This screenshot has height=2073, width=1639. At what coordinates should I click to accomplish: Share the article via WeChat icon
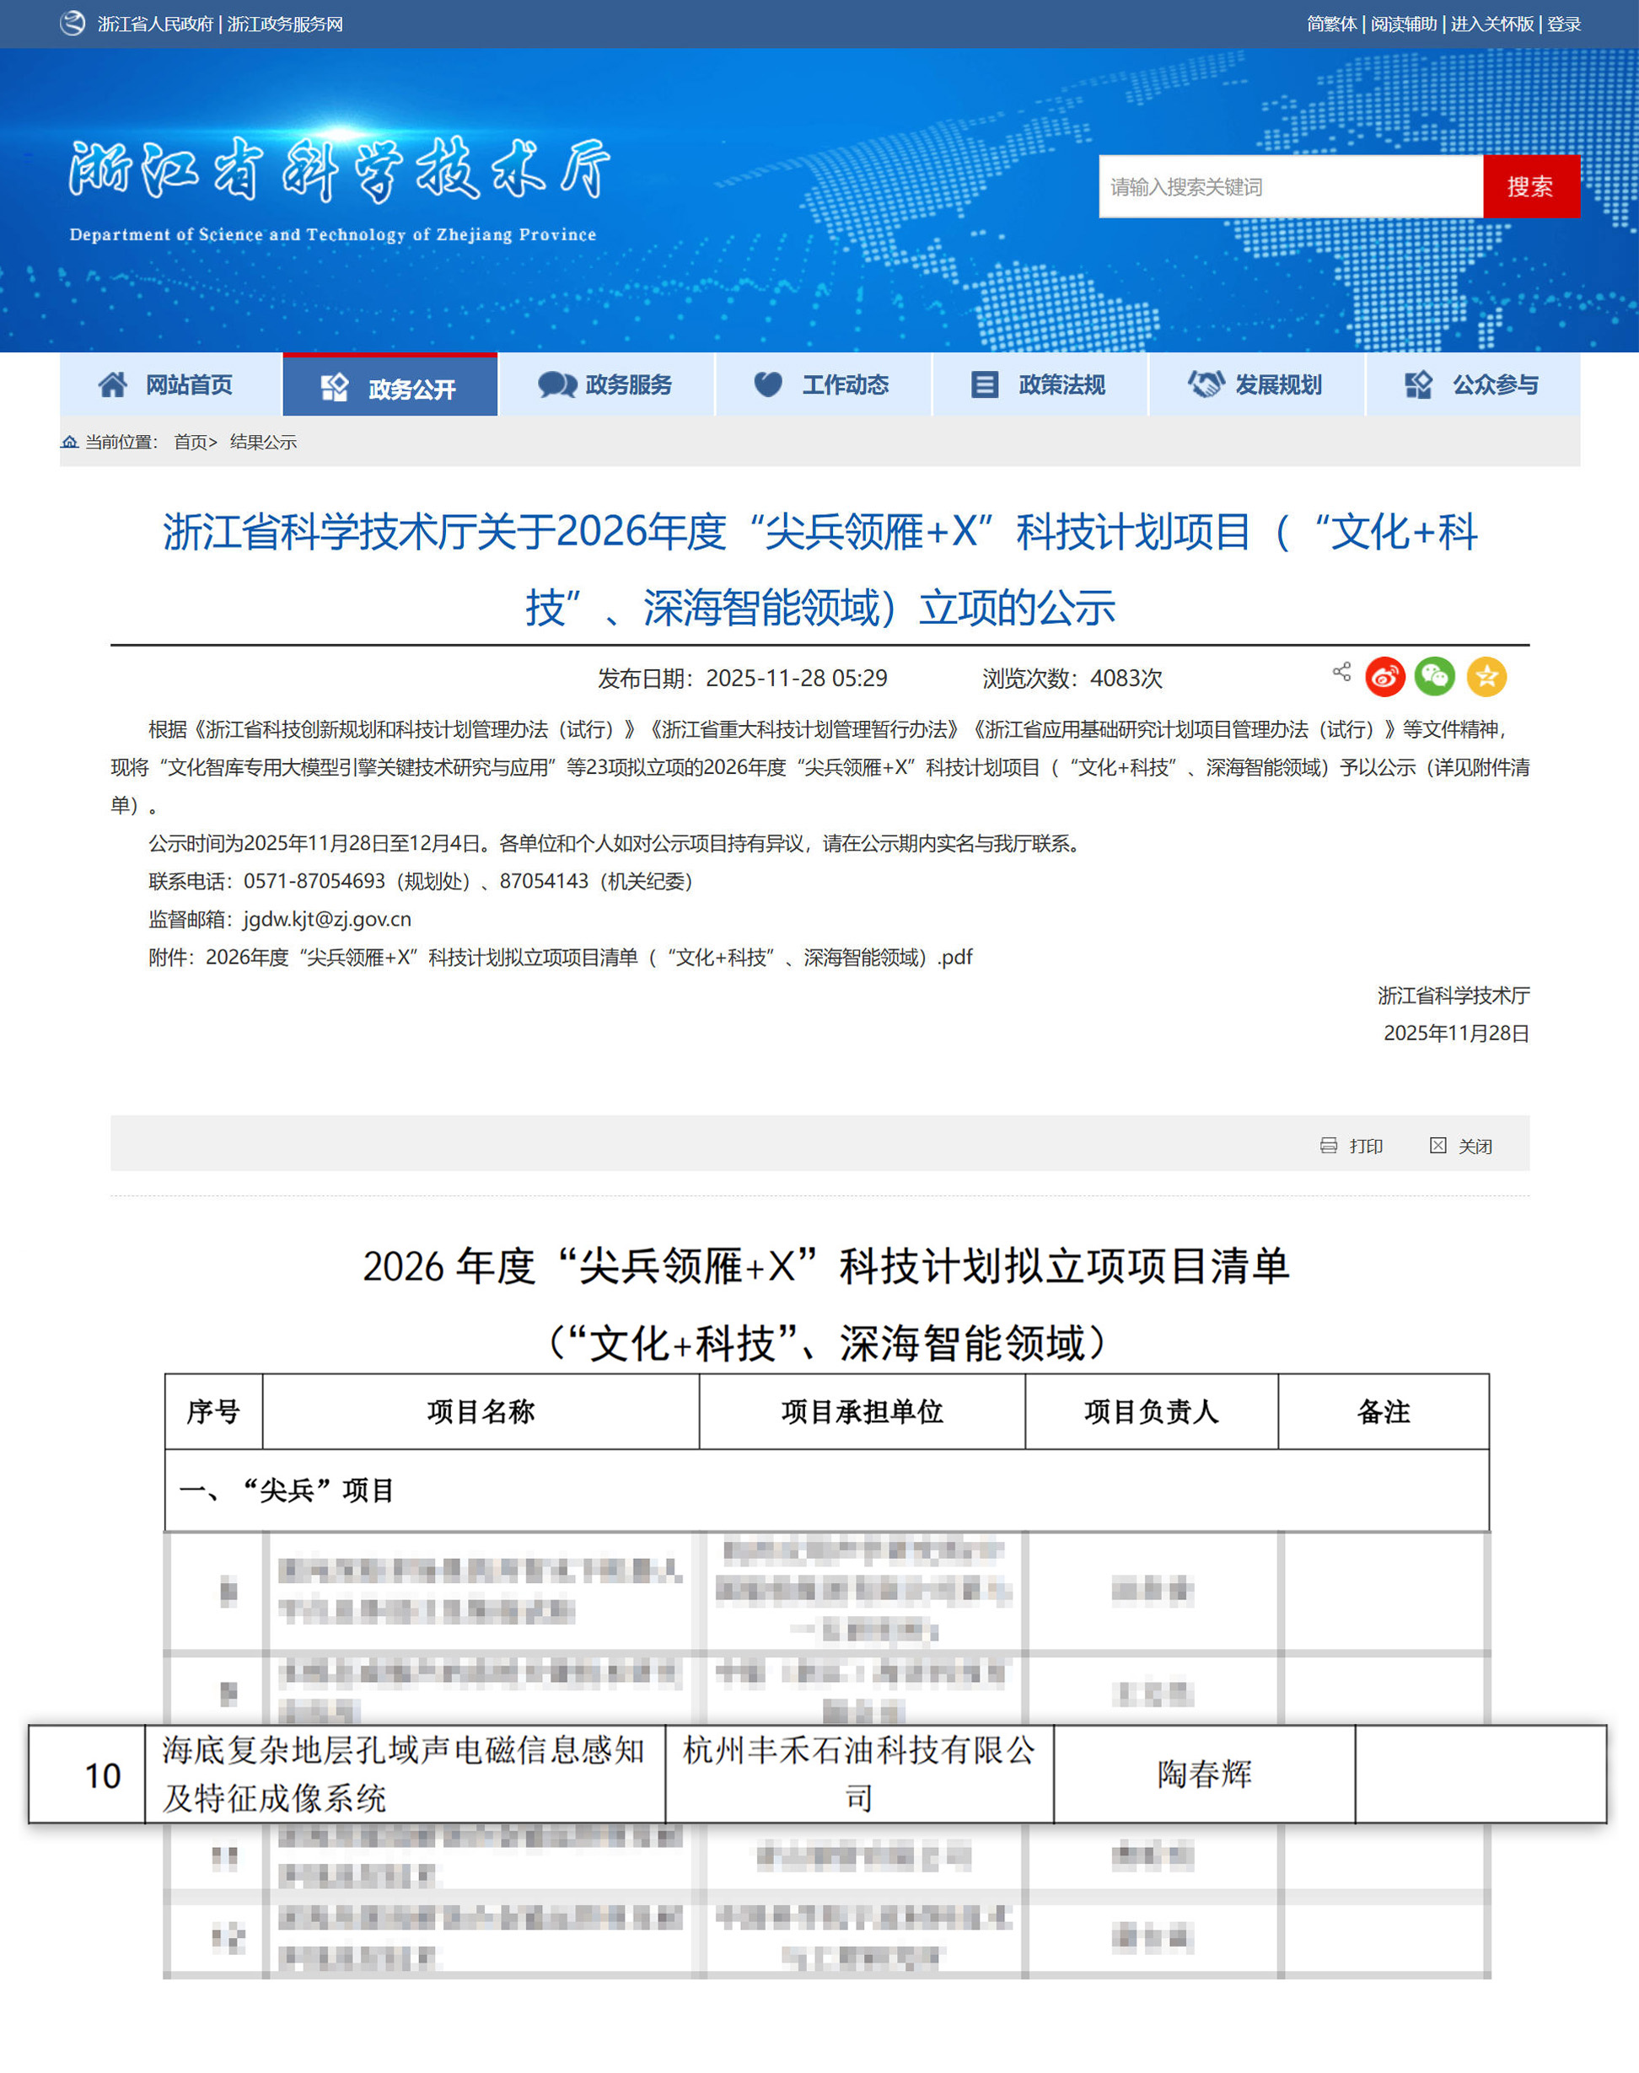pos(1436,676)
